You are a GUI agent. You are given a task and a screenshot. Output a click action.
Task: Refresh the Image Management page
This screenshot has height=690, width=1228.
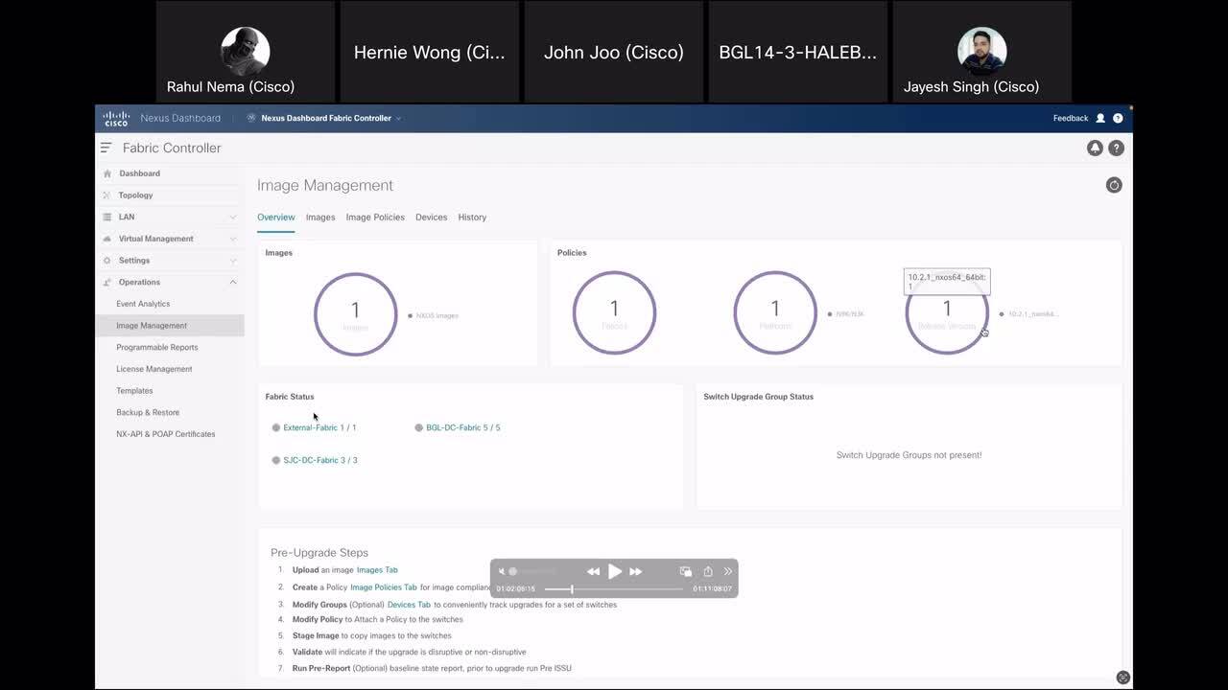pyautogui.click(x=1114, y=185)
